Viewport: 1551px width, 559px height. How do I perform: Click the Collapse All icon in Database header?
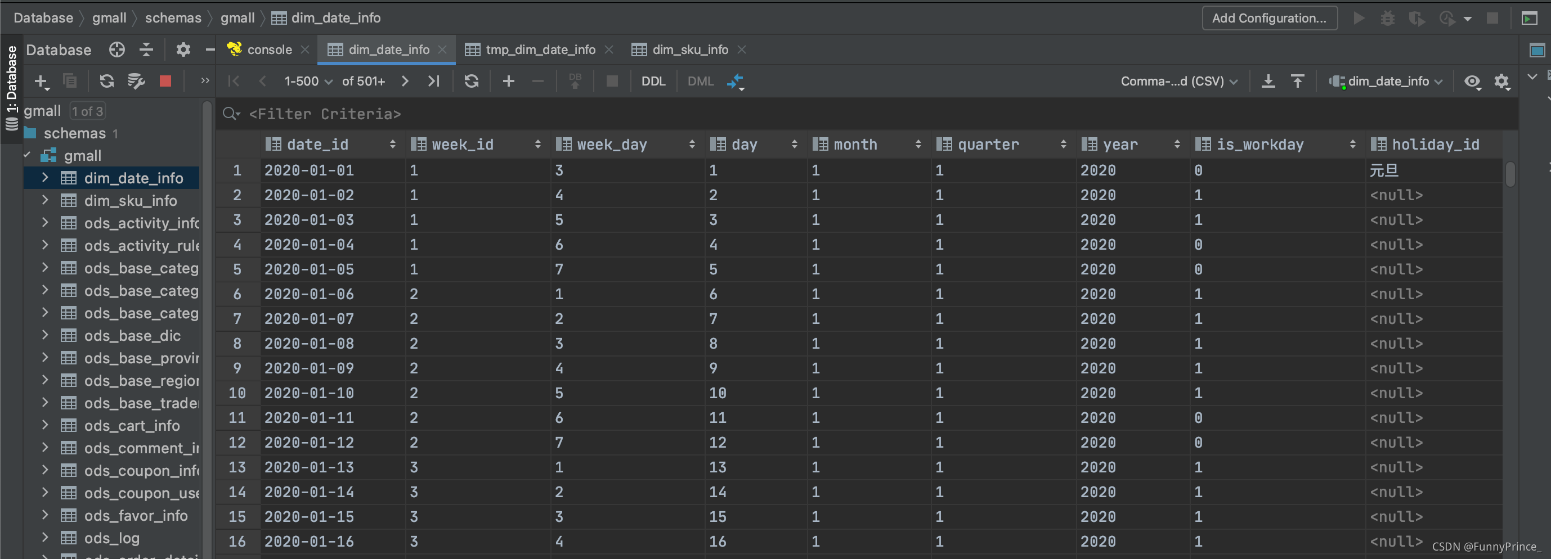pos(146,49)
